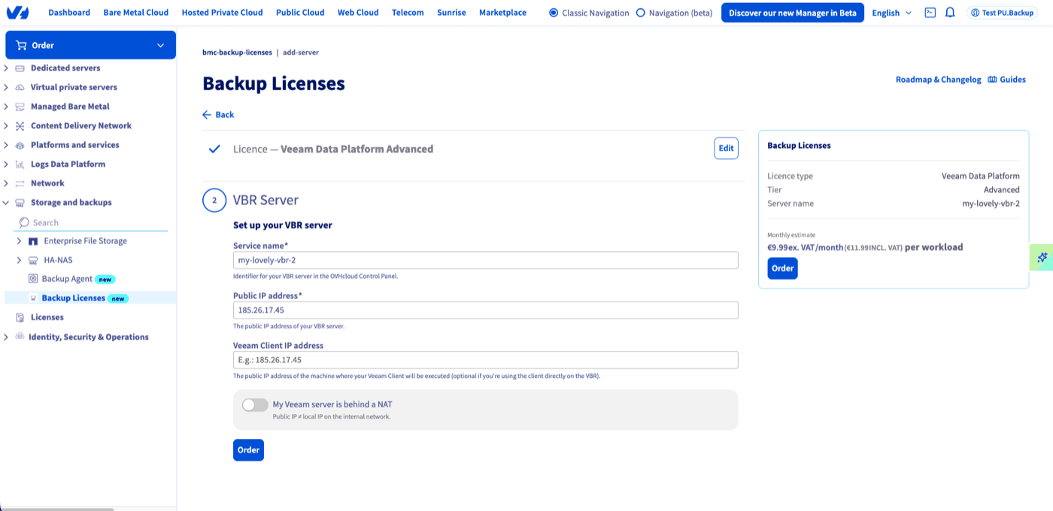The height and width of the screenshot is (511, 1053).
Task: Expand the HA-NAS chevron
Action: click(20, 260)
